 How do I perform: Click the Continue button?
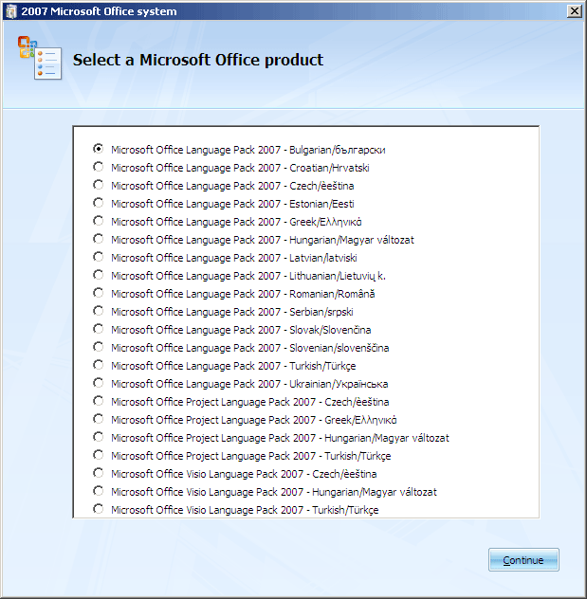point(523,559)
